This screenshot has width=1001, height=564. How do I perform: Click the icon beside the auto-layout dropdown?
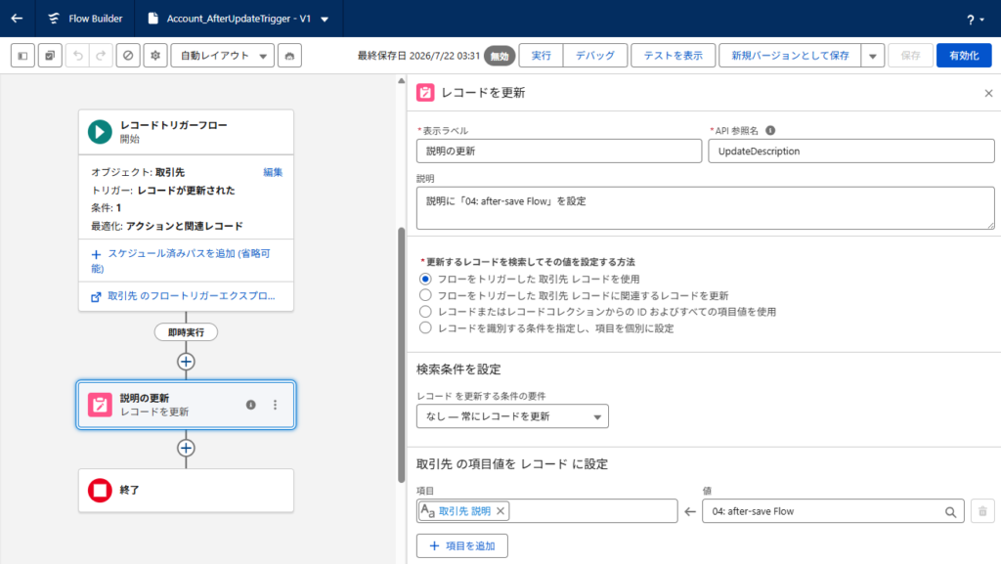point(289,56)
